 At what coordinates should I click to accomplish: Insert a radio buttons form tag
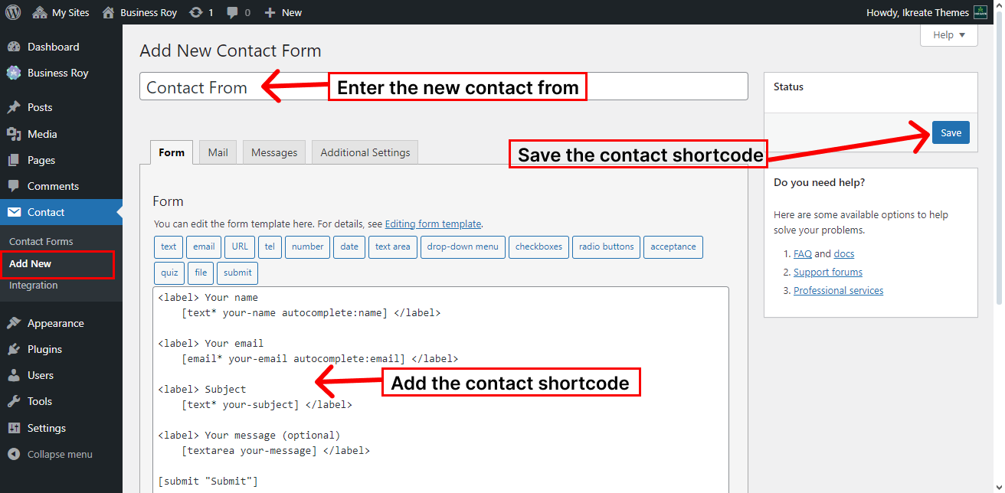pos(606,246)
